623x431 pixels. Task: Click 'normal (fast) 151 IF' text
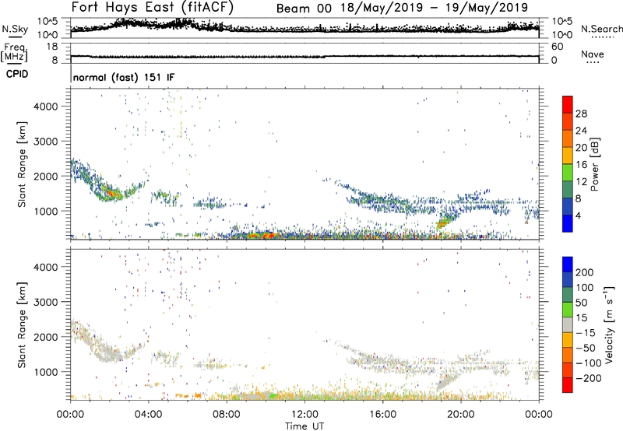[x=124, y=77]
